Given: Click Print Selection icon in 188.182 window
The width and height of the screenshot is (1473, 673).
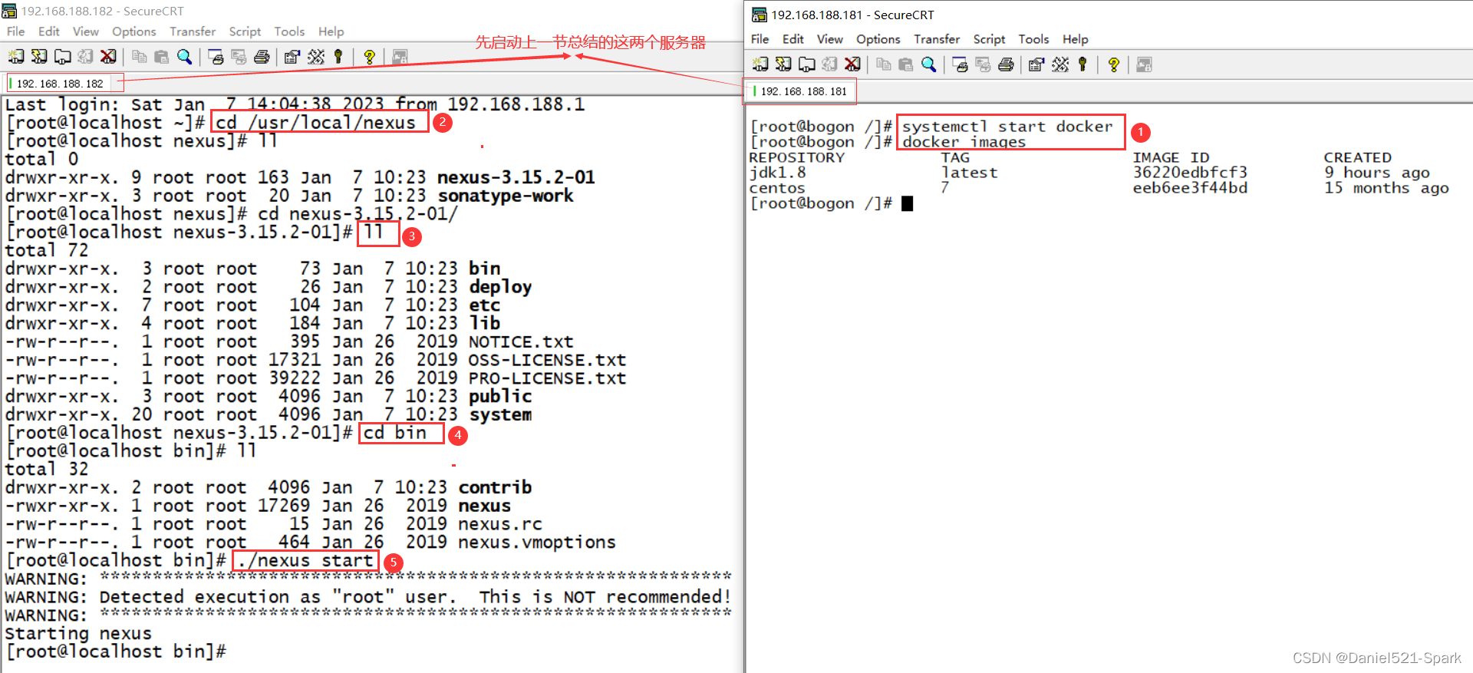Looking at the screenshot, I should pyautogui.click(x=239, y=56).
